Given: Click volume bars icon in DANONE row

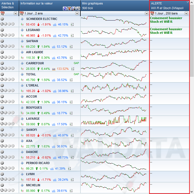Looking at the screenshot, I should (x=55, y=157).
